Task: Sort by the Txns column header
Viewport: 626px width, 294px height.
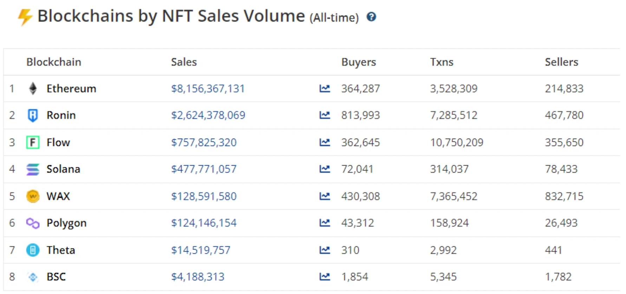Action: pyautogui.click(x=442, y=62)
